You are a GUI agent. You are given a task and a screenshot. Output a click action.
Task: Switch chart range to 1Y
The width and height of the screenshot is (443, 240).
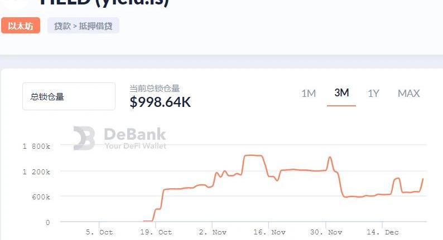[x=373, y=93]
